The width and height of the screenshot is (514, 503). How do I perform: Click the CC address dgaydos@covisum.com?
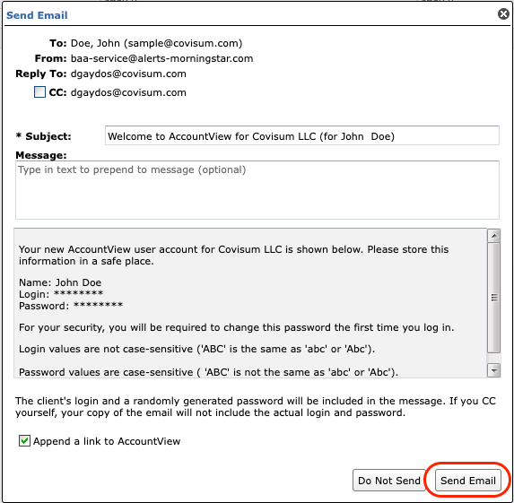click(x=128, y=92)
